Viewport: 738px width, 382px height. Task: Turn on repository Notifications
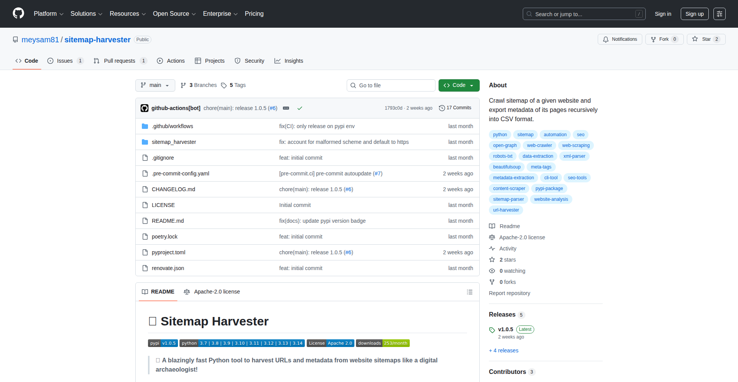click(x=620, y=39)
